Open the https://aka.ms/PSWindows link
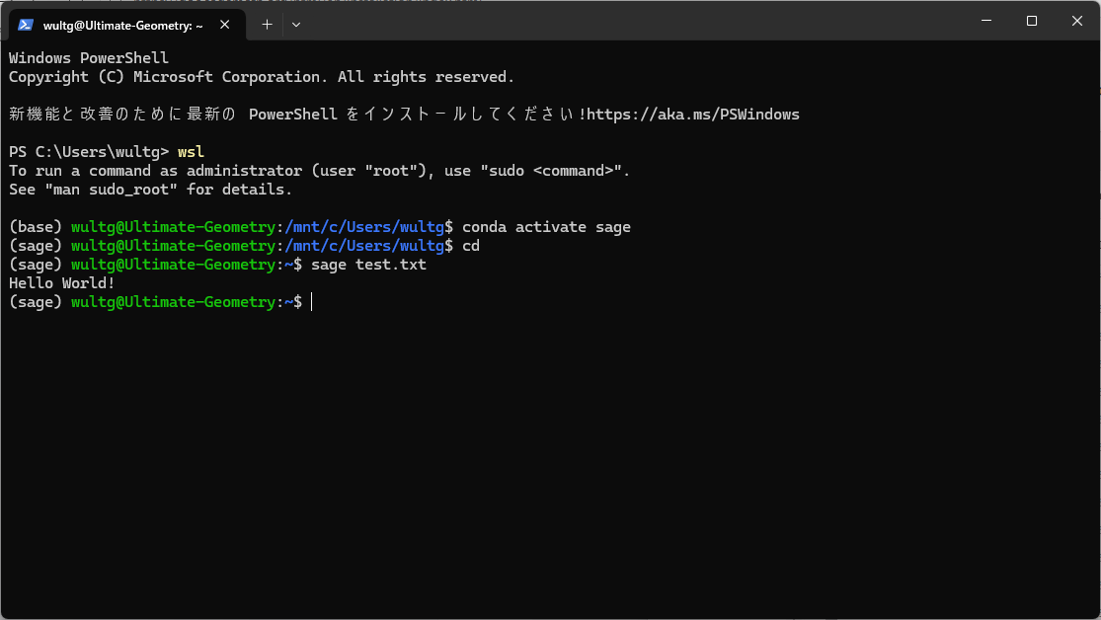1101x620 pixels. tap(691, 114)
